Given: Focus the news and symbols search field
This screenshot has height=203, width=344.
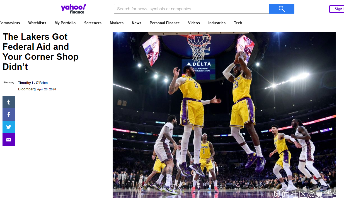Looking at the screenshot, I should pos(192,9).
